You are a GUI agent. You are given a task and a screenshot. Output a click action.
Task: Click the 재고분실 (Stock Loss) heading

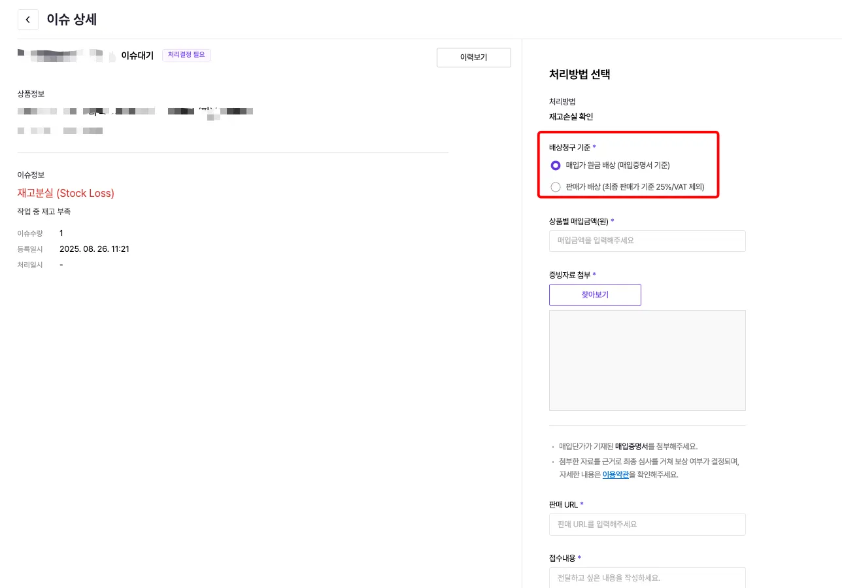point(66,193)
